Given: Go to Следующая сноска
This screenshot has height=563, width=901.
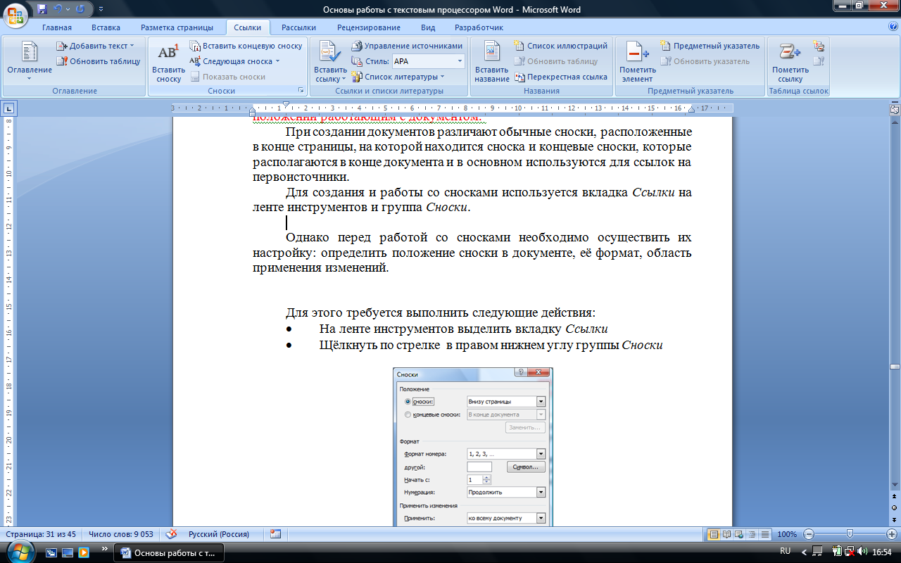Looking at the screenshot, I should tap(230, 61).
